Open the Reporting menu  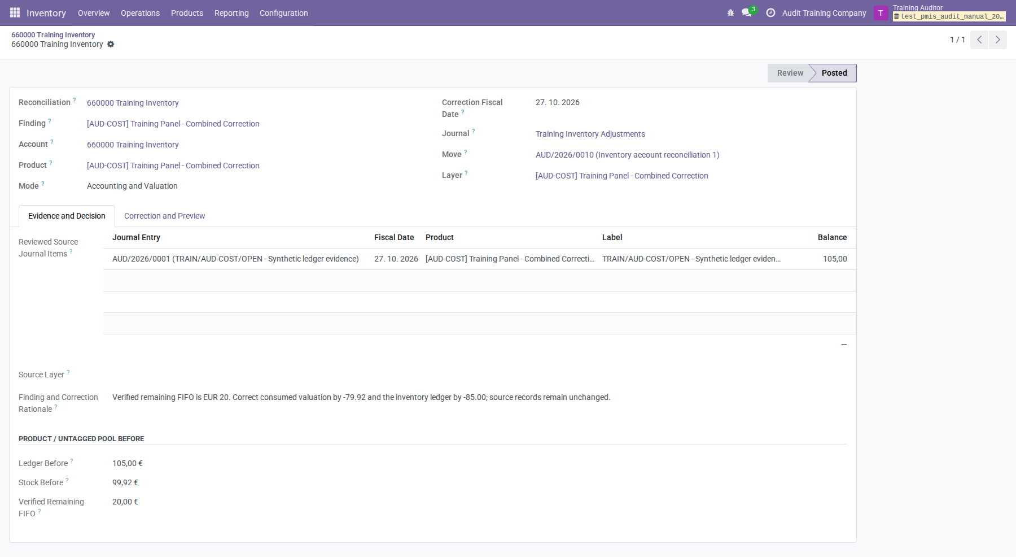(x=231, y=13)
